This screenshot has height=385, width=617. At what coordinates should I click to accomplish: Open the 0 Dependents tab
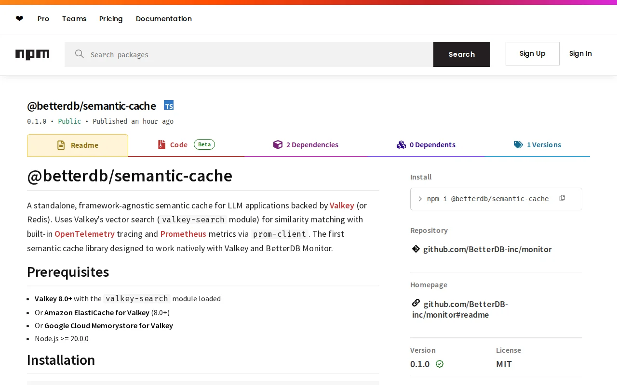pyautogui.click(x=426, y=145)
